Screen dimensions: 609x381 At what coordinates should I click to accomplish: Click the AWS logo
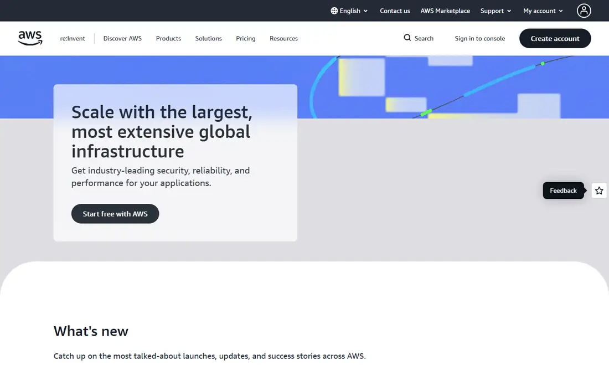(x=30, y=38)
